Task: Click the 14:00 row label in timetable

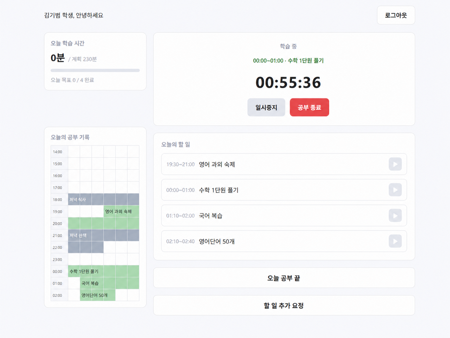Action: point(57,152)
